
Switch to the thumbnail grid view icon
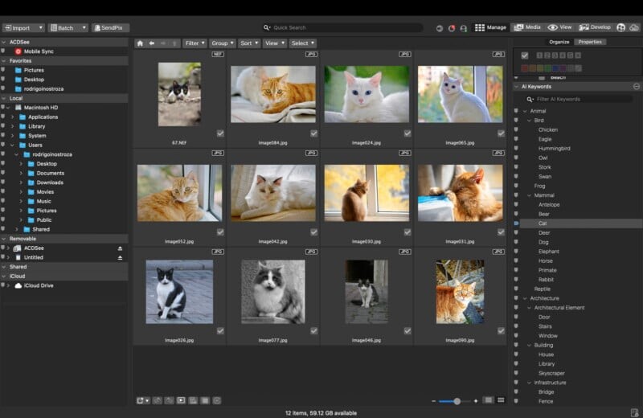point(501,400)
